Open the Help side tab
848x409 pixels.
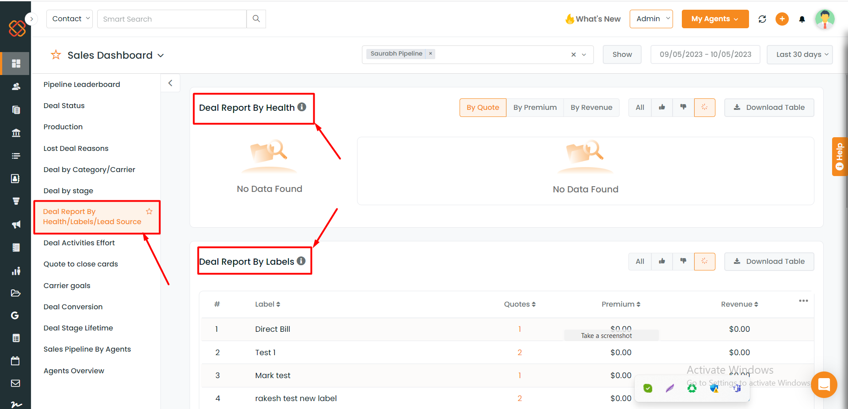pos(840,157)
